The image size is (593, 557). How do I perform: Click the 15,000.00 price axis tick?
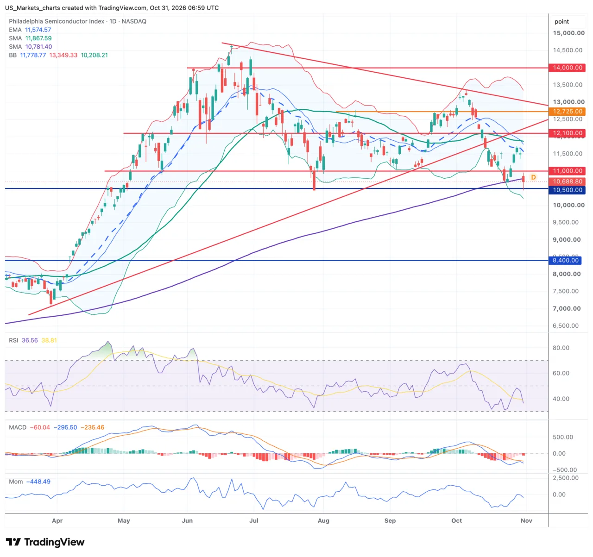569,33
